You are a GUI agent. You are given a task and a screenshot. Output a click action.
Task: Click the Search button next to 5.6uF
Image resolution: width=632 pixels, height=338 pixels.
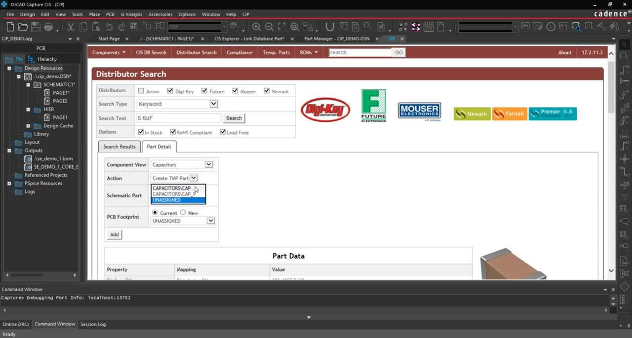pyautogui.click(x=234, y=118)
